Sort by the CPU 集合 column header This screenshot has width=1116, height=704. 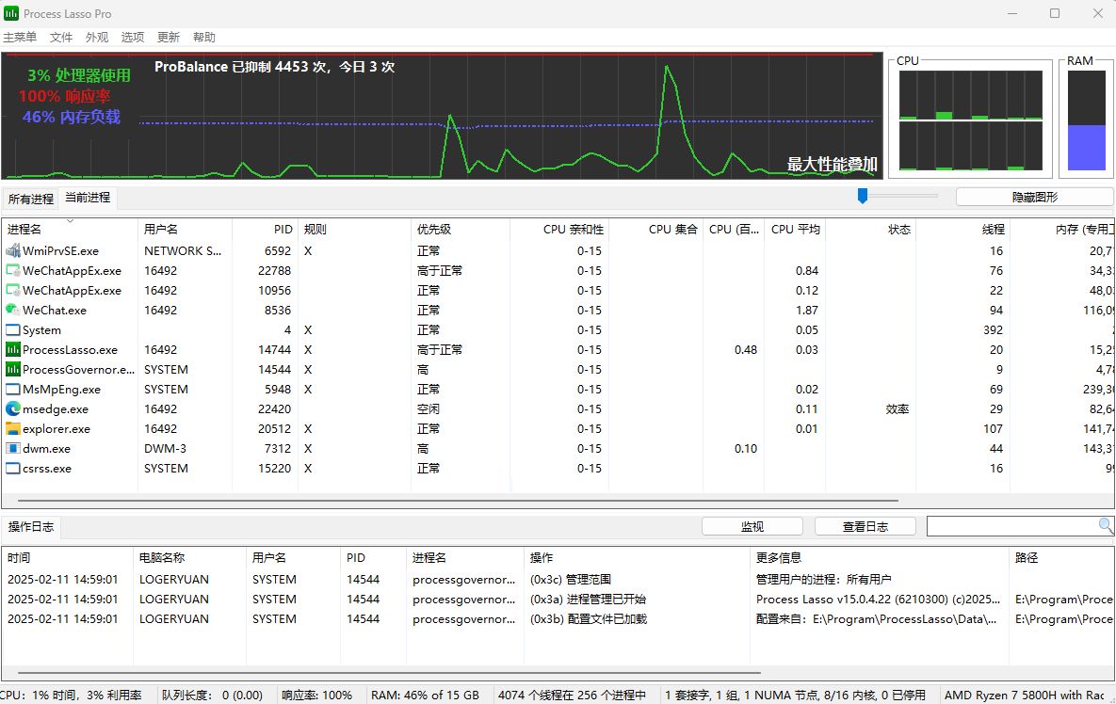655,229
